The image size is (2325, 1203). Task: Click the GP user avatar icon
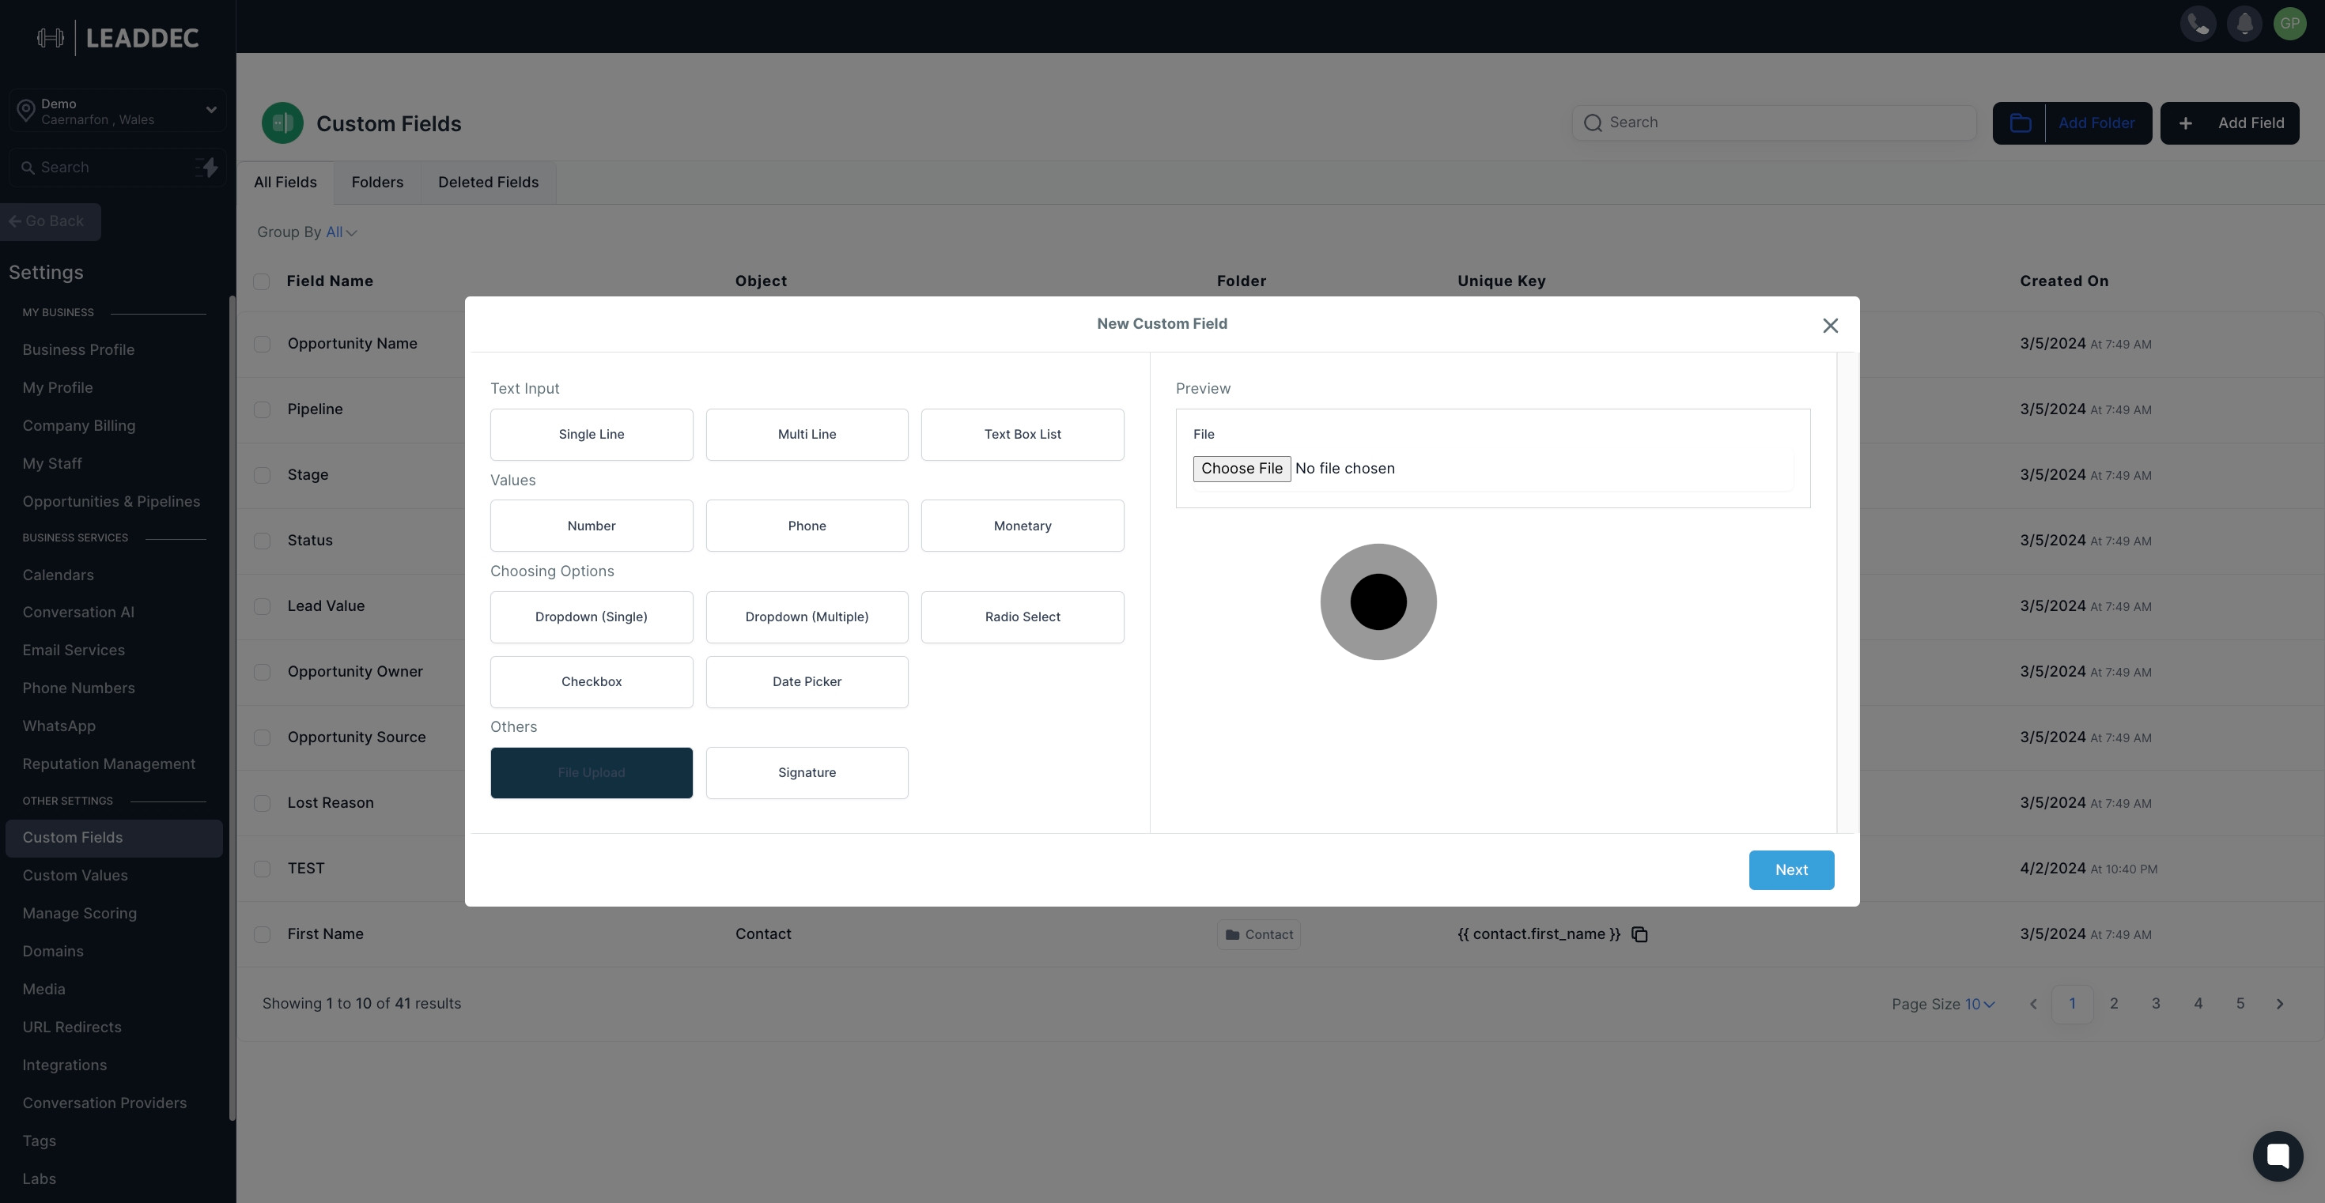click(x=2289, y=24)
